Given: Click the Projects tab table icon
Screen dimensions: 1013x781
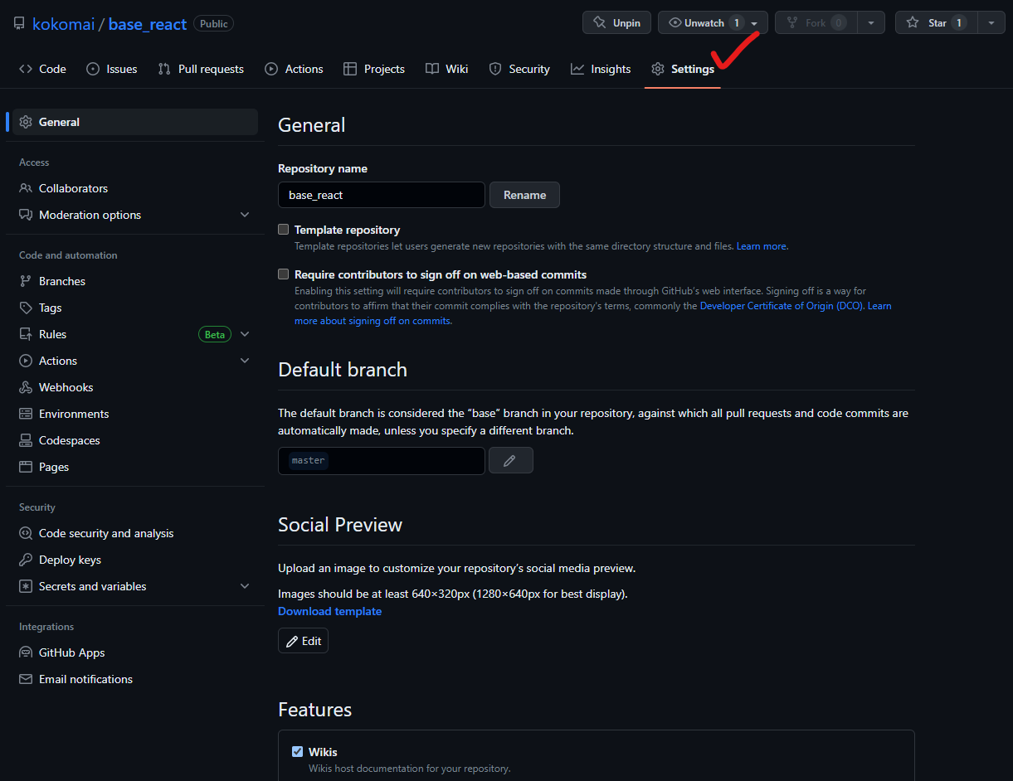Looking at the screenshot, I should (350, 69).
